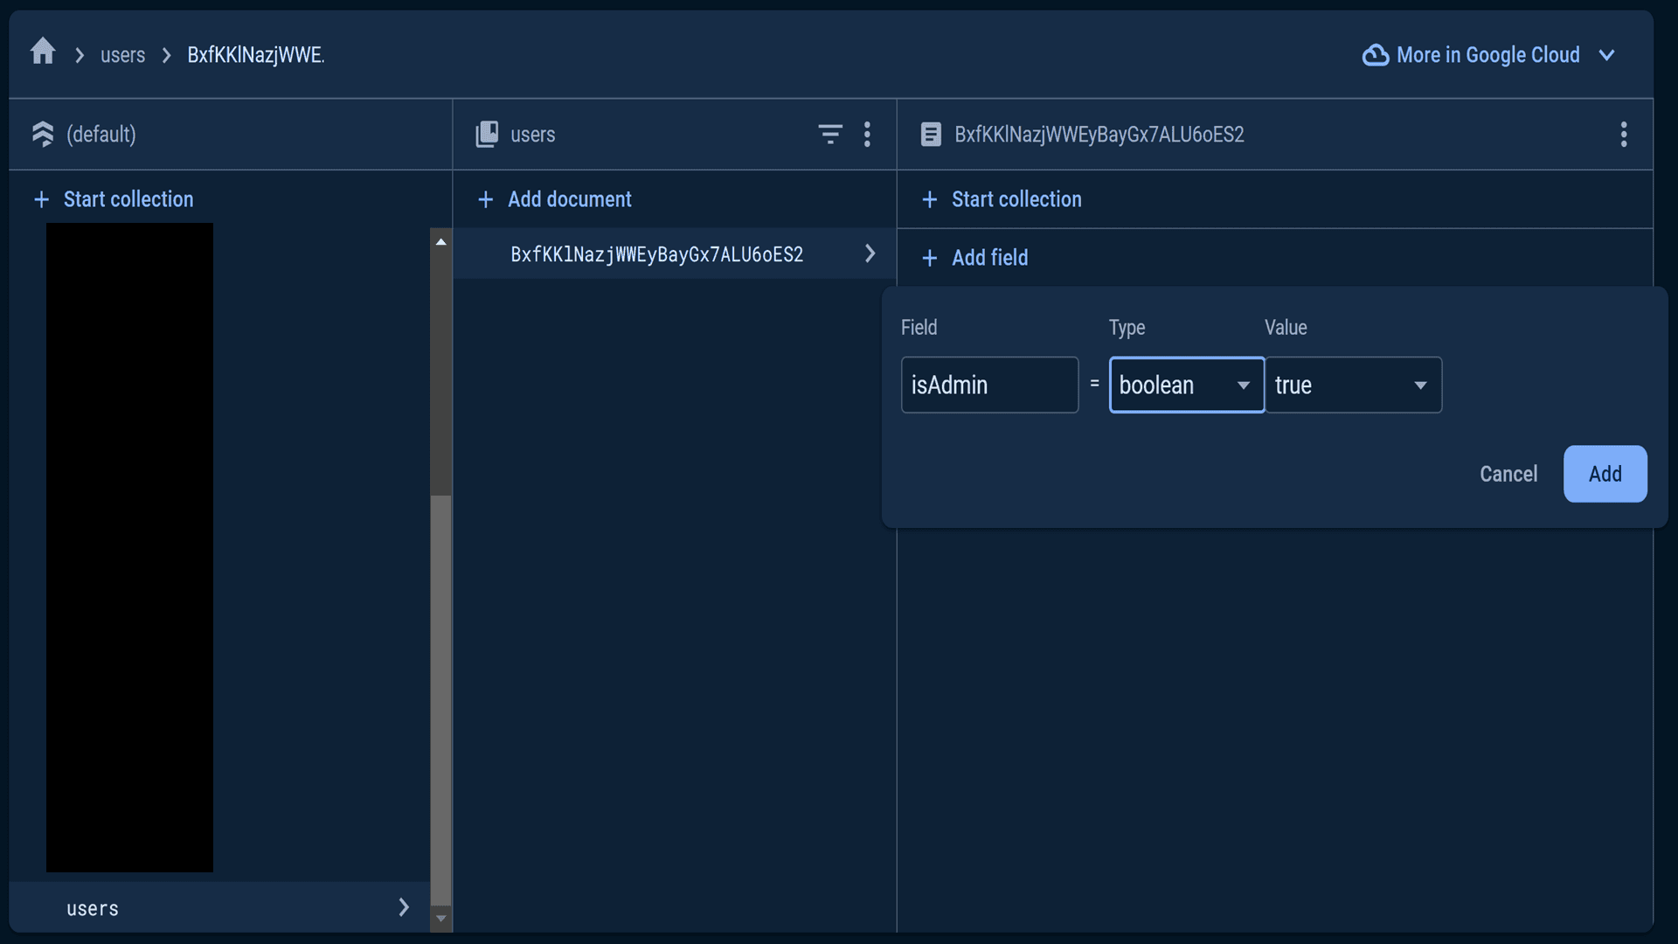Expand the users collection tree item

pyautogui.click(x=404, y=908)
